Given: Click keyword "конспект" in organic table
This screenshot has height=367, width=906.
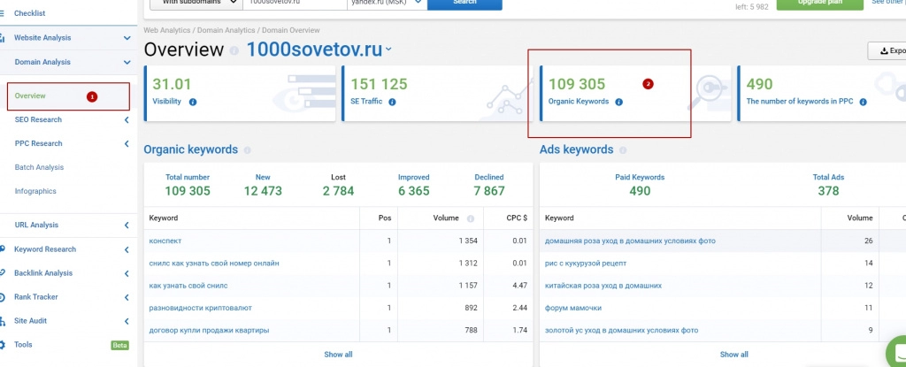Looking at the screenshot, I should (x=165, y=241).
